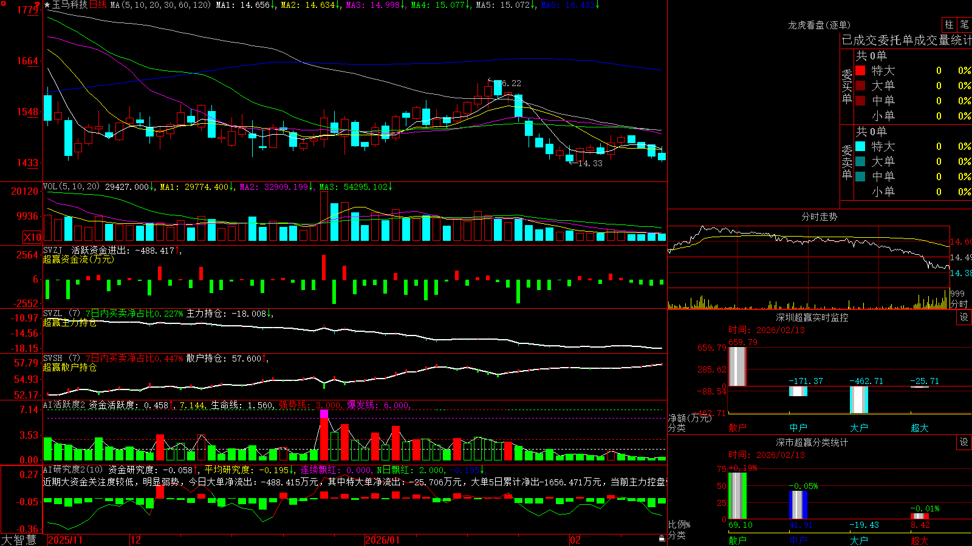Click the red 特大 buy-order color swatch
This screenshot has height=546, width=972.
(860, 70)
